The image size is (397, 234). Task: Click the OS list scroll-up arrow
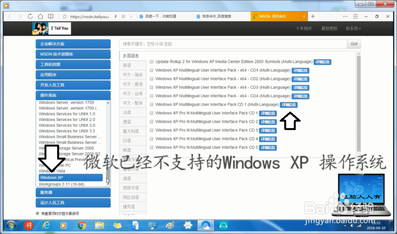coord(108,102)
